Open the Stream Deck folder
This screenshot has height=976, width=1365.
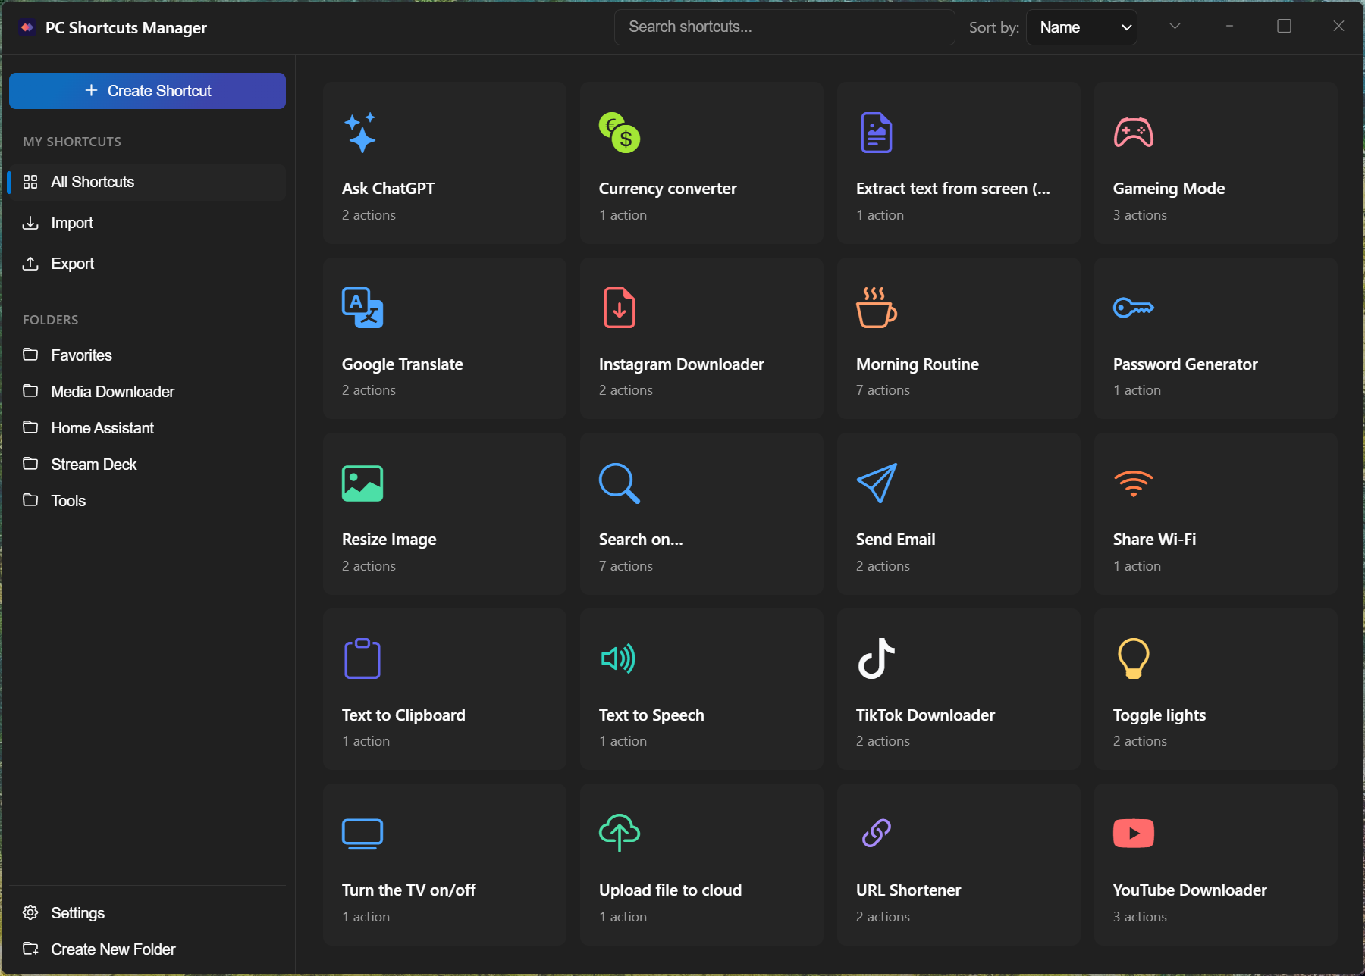tap(93, 465)
